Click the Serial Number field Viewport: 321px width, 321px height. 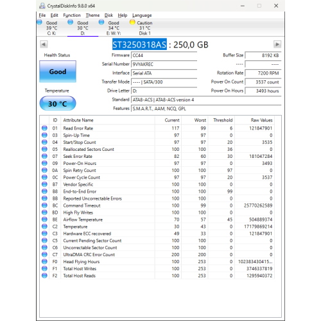164,64
